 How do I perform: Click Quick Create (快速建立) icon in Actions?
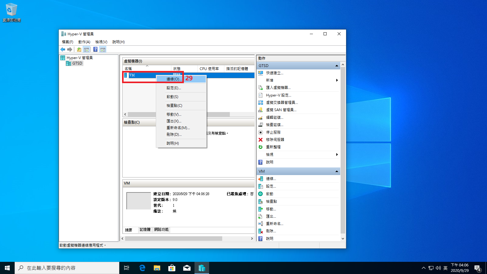[x=261, y=73]
